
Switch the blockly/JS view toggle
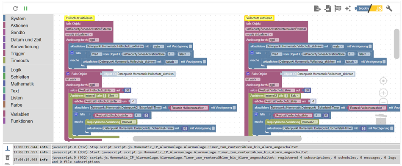369,8
